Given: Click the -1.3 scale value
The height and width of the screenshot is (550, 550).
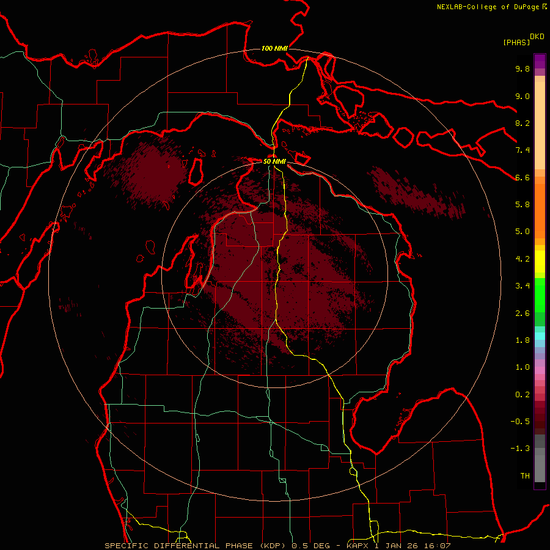Looking at the screenshot, I should pyautogui.click(x=520, y=449).
